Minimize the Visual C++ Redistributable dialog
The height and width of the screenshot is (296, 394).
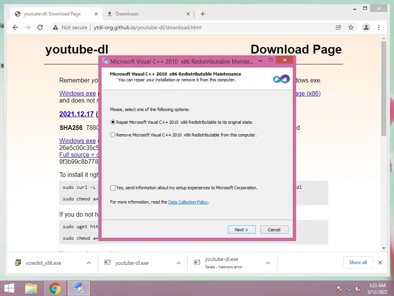[x=260, y=61]
